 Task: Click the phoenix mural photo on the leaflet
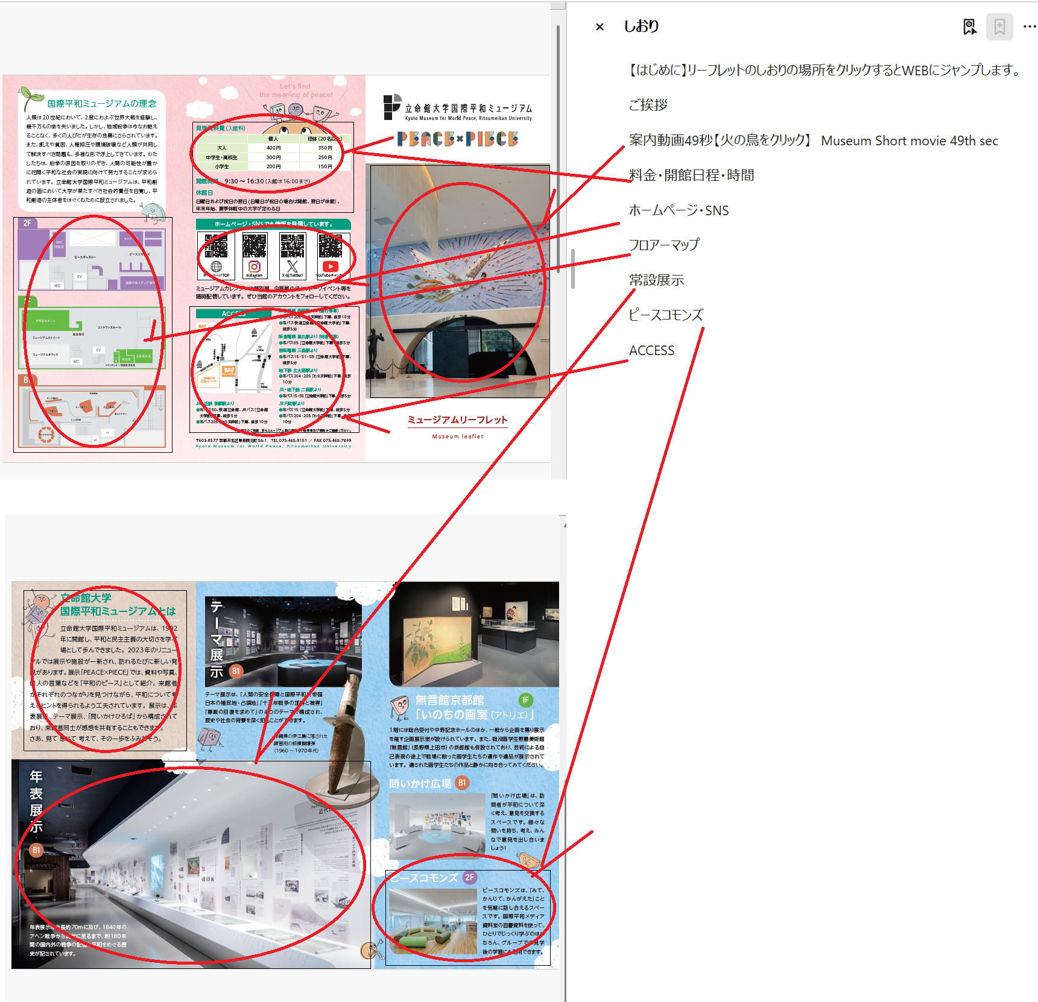460,281
